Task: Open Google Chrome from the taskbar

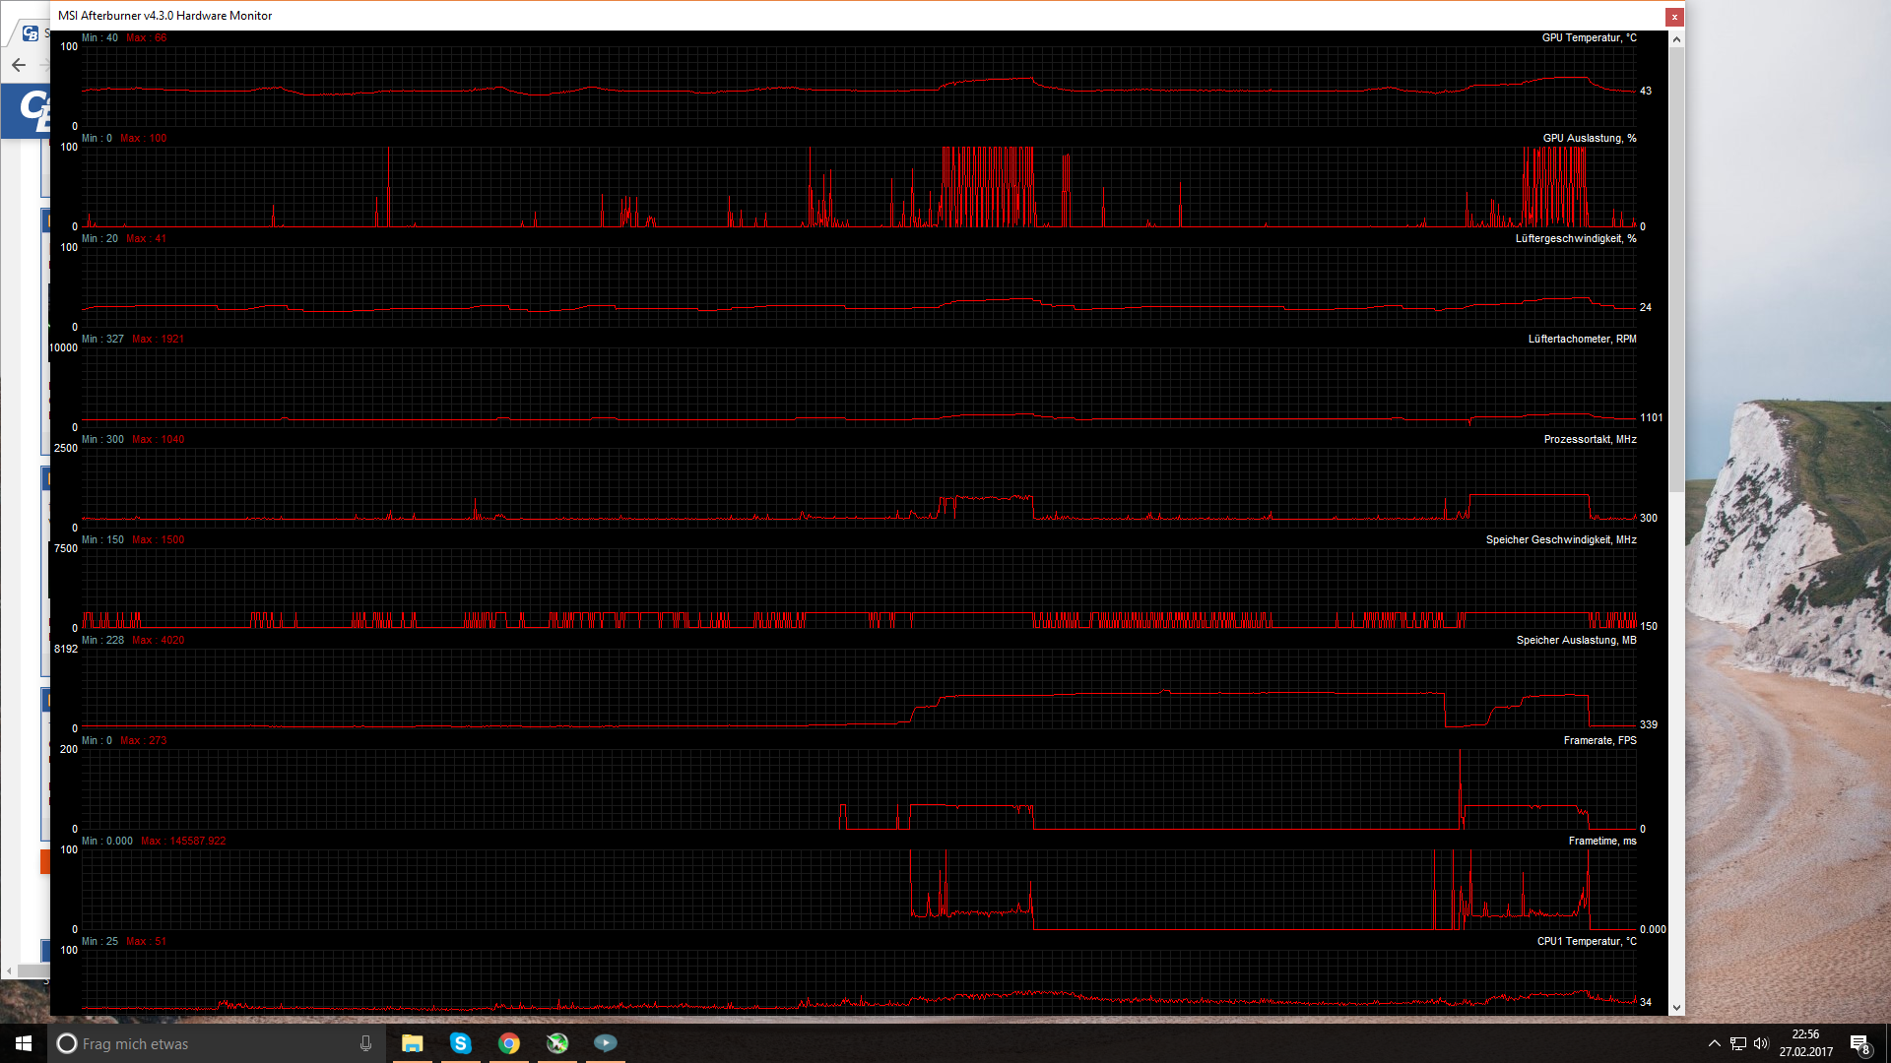Action: tap(508, 1043)
